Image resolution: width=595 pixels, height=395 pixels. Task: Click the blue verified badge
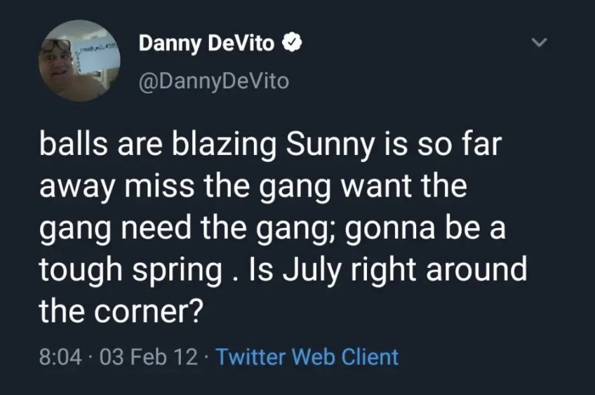(x=292, y=43)
